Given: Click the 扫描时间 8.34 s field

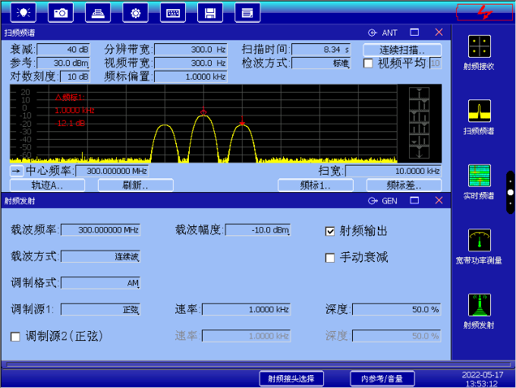Looking at the screenshot, I should [x=321, y=49].
